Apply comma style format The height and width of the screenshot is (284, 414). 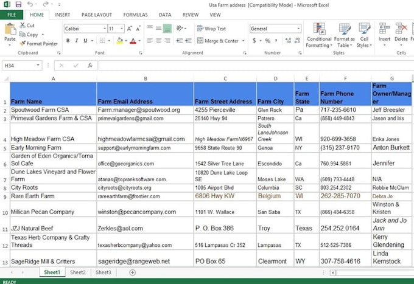coord(276,41)
